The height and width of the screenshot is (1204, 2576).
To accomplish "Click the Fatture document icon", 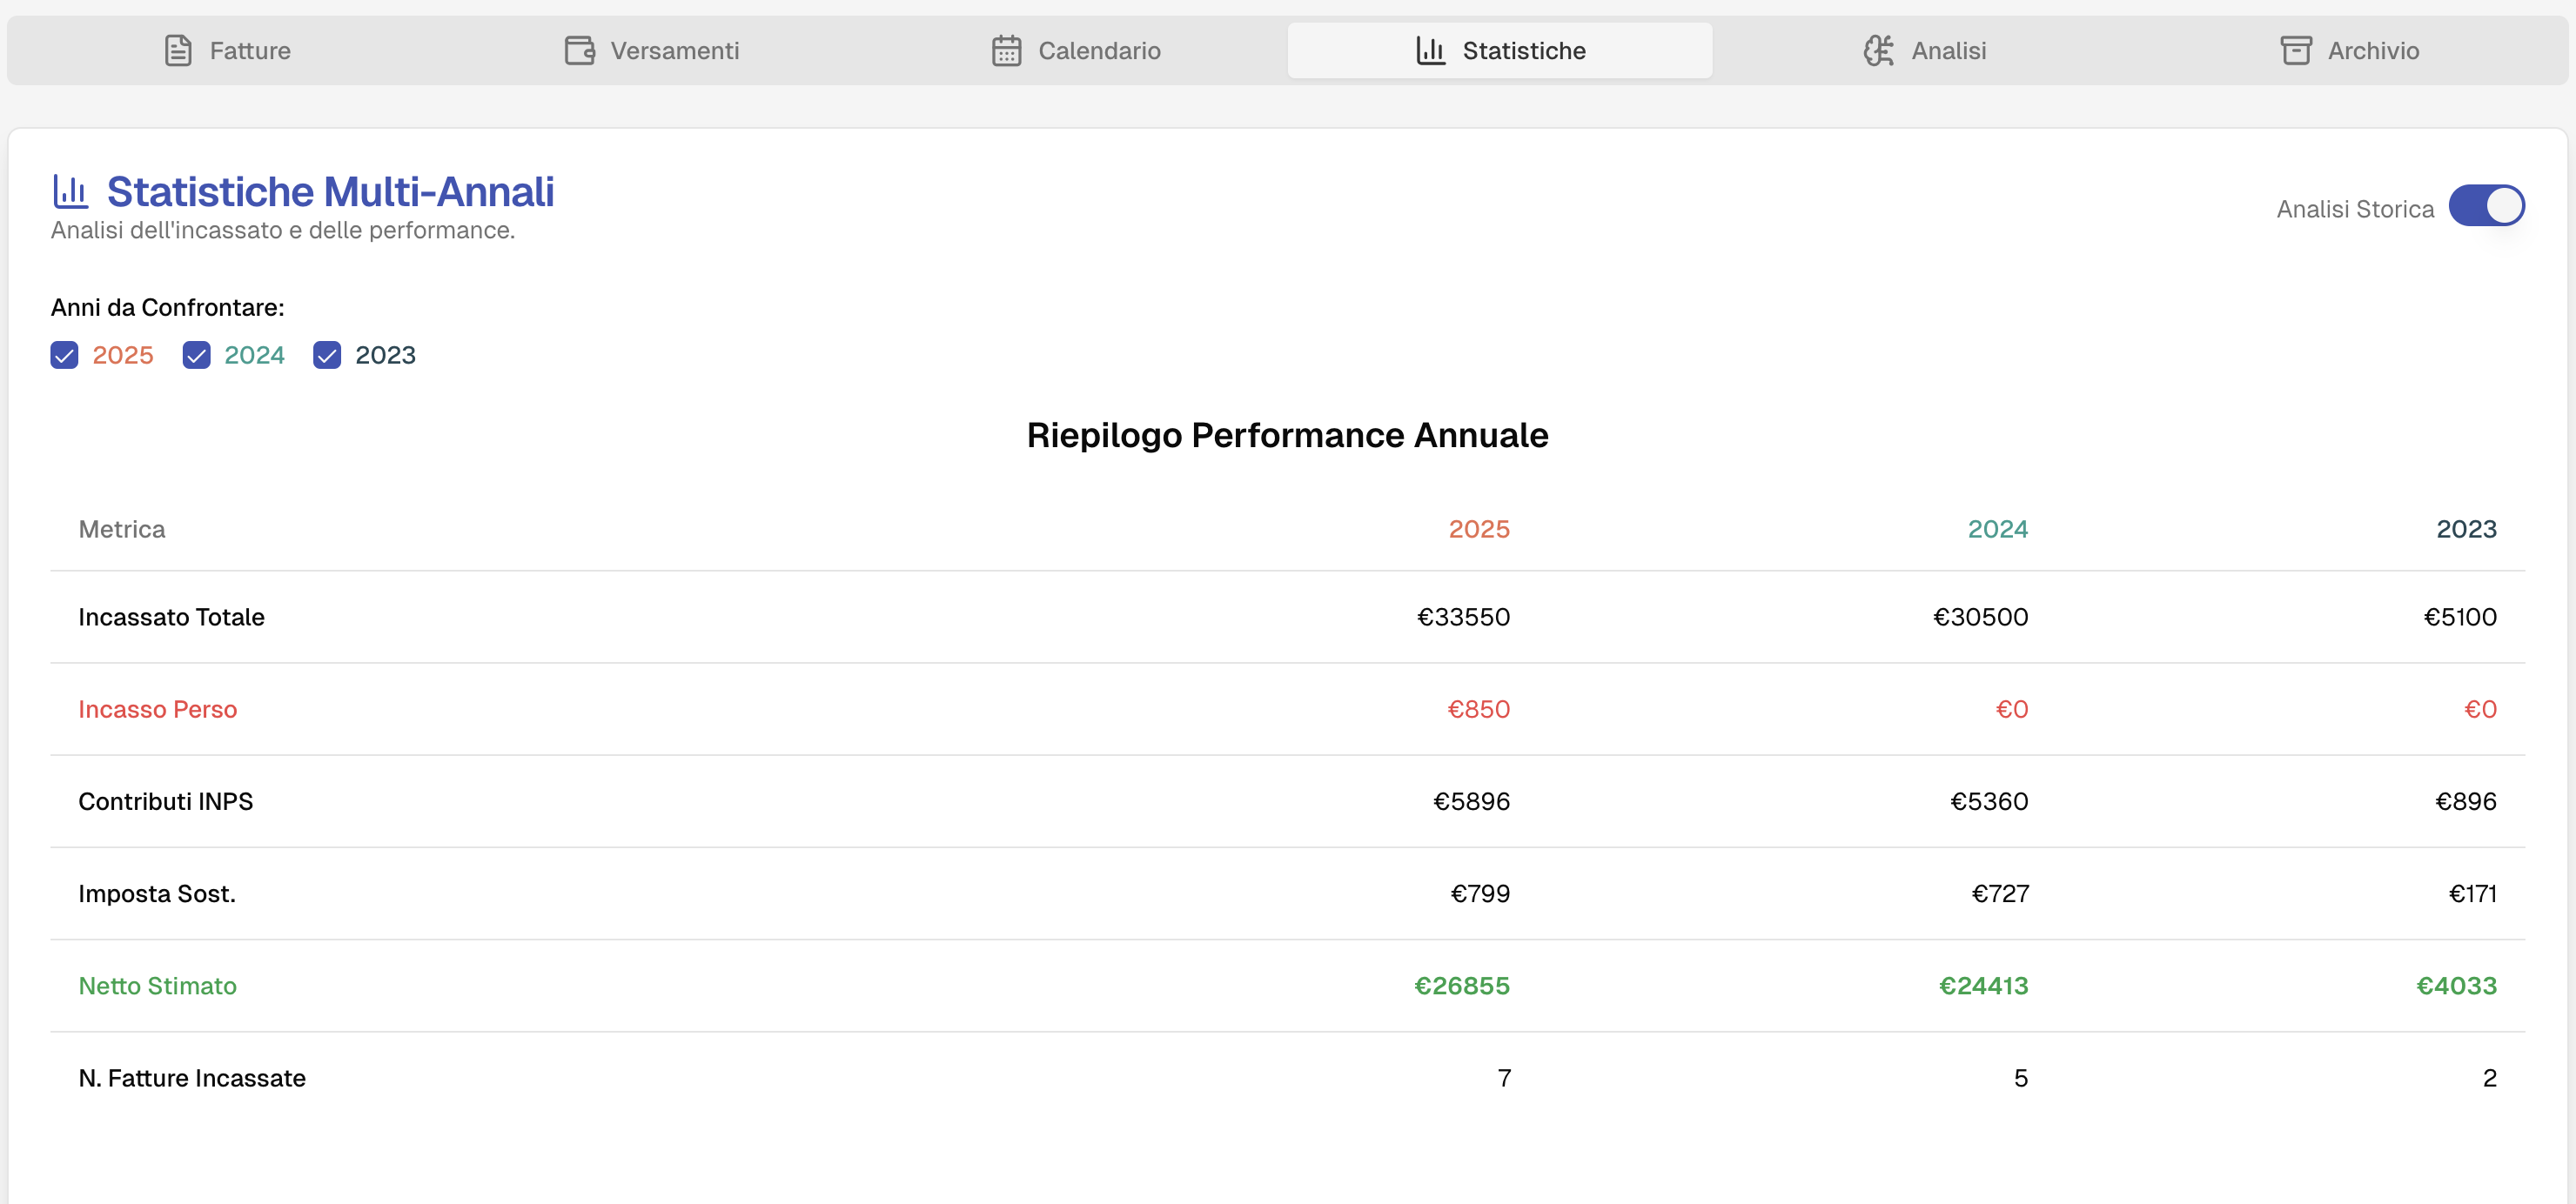I will (x=178, y=50).
